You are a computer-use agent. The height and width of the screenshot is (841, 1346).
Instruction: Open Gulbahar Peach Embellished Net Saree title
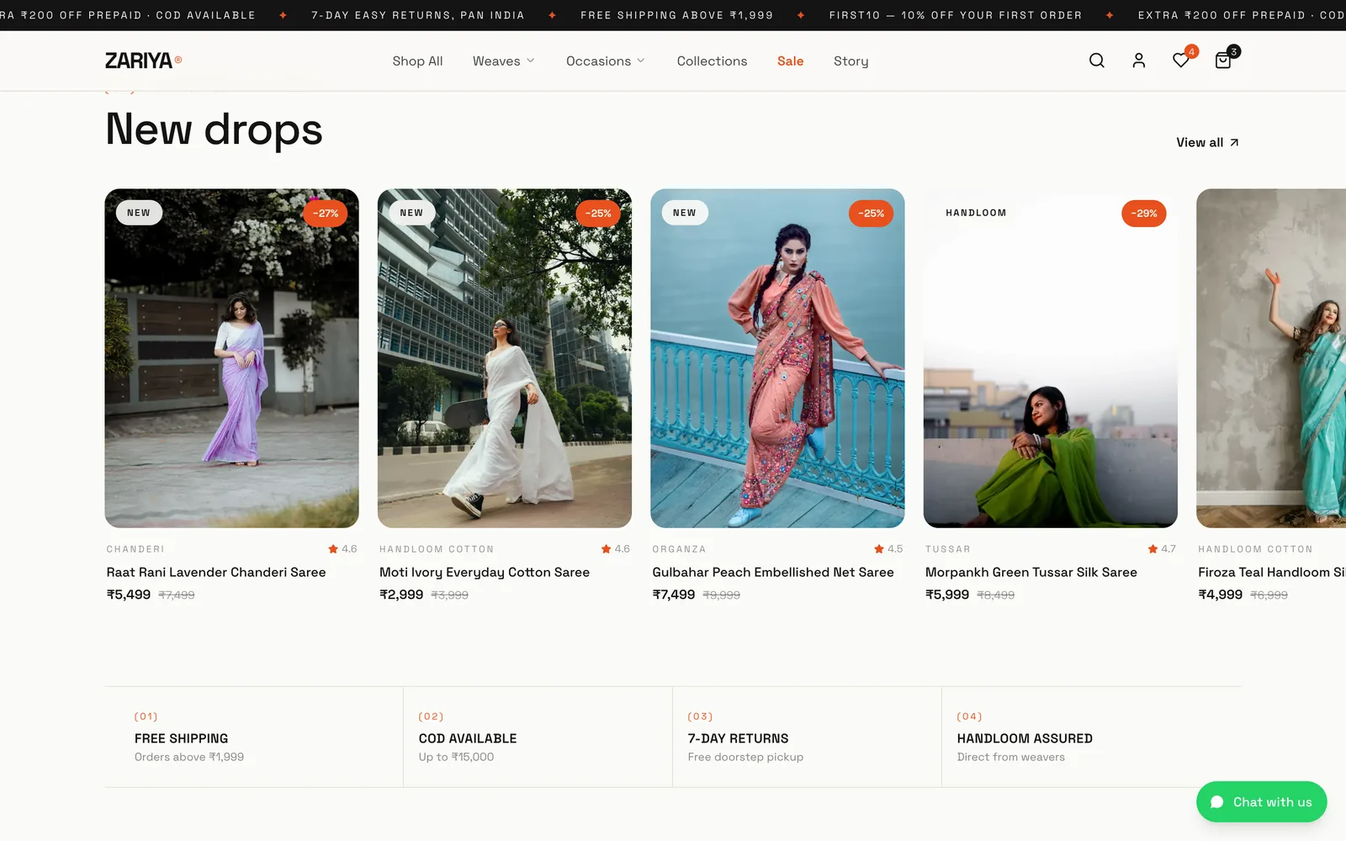tap(773, 572)
